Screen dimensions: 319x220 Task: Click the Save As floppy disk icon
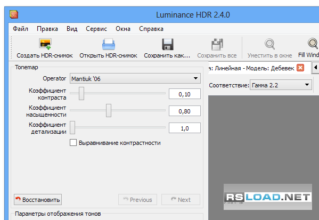(x=168, y=44)
